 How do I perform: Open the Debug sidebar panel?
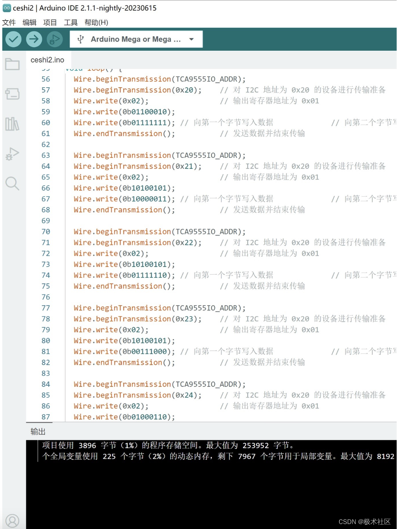point(12,154)
